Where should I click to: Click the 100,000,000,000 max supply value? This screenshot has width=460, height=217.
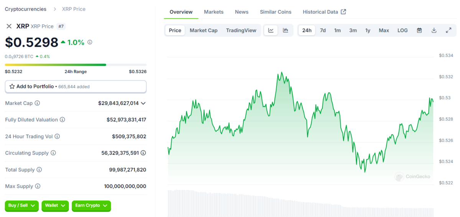tap(125, 186)
